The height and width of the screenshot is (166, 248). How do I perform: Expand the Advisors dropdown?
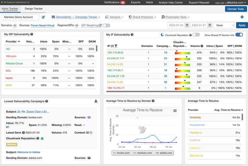114,17
